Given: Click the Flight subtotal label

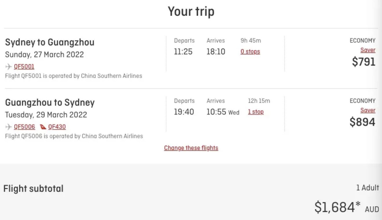Looking at the screenshot, I should click(x=33, y=189).
